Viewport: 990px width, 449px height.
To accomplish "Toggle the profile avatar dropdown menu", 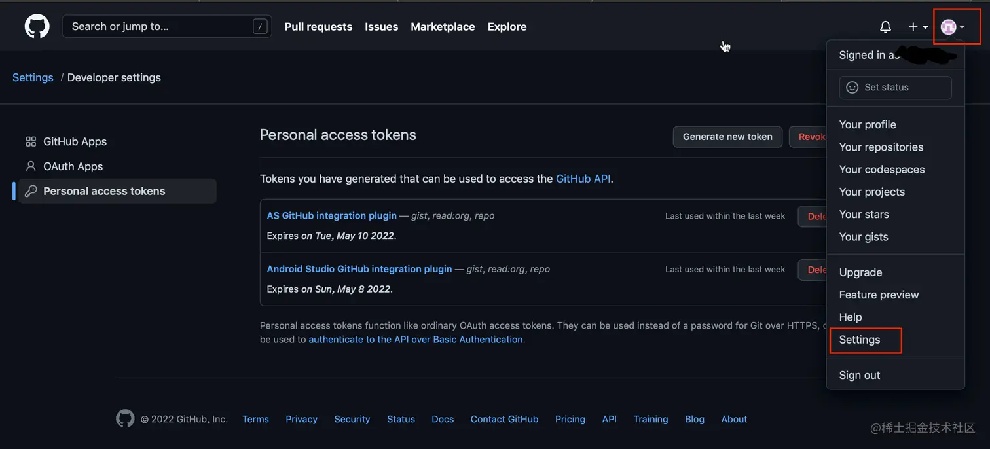I will click(x=953, y=27).
